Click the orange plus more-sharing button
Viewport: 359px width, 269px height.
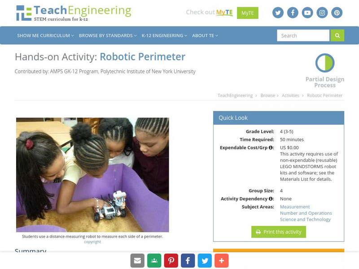tap(221, 260)
